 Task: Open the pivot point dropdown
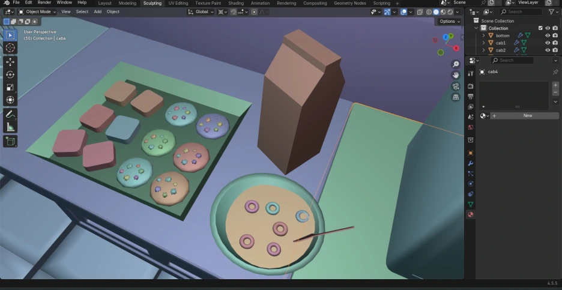pyautogui.click(x=223, y=12)
